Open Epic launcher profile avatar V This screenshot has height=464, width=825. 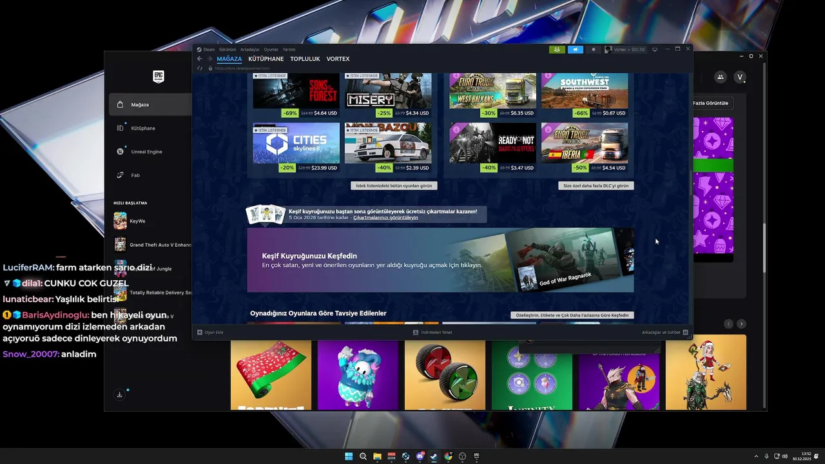point(740,77)
